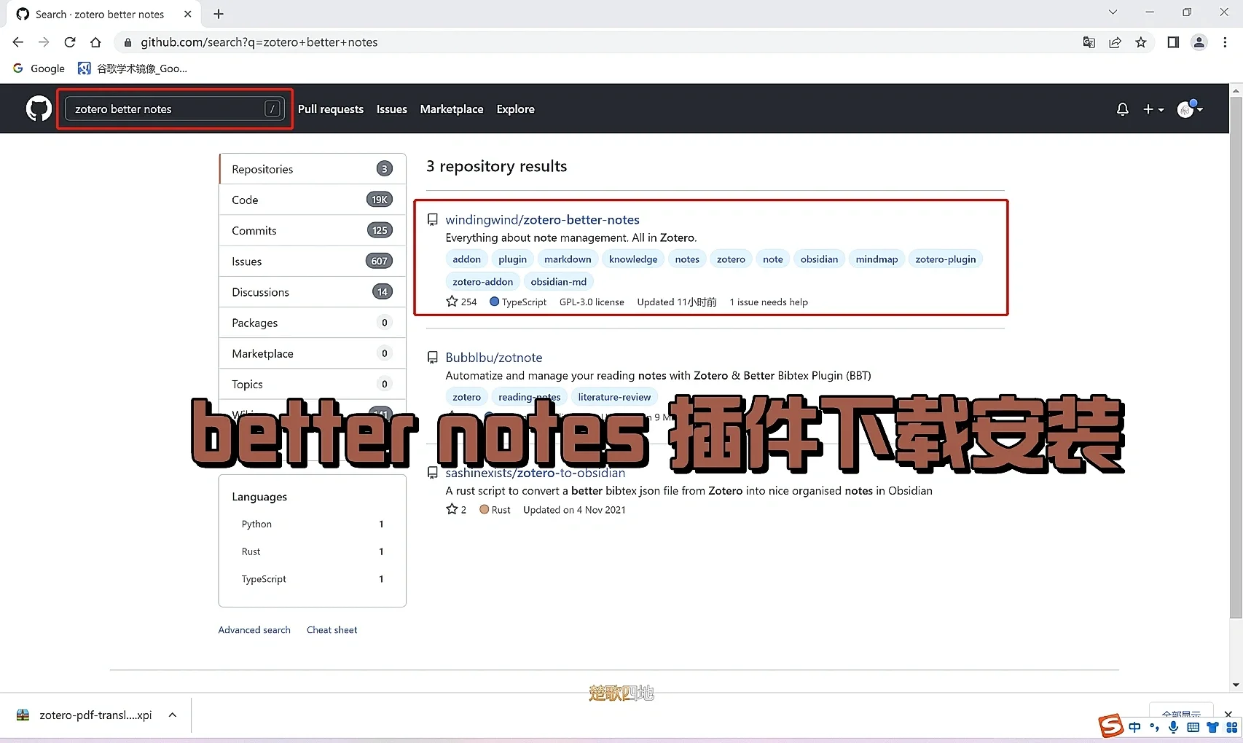Open the Sogou toolbox grid icon

tap(1232, 727)
